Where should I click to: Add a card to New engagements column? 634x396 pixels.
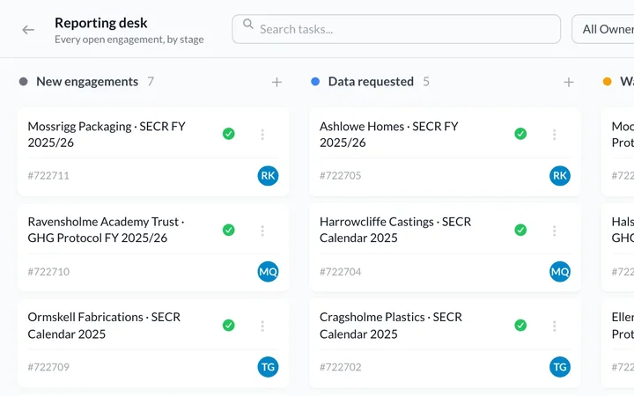pos(276,83)
